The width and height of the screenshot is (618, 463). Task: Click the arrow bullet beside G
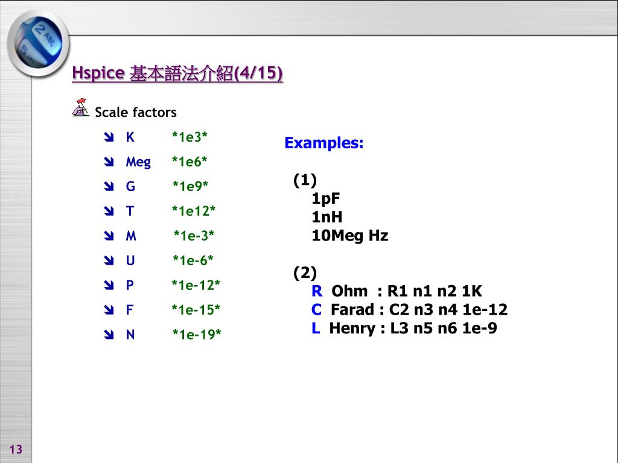(x=109, y=186)
